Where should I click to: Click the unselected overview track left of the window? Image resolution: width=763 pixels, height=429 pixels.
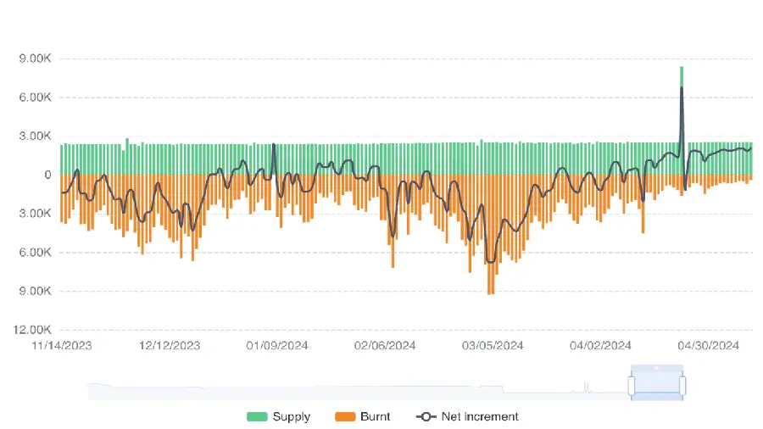pos(339,392)
